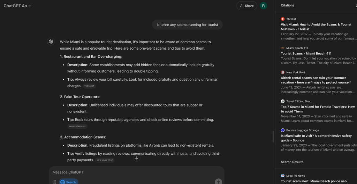
Task: Open the NEW YORK POST citation chip
Action: click(105, 160)
